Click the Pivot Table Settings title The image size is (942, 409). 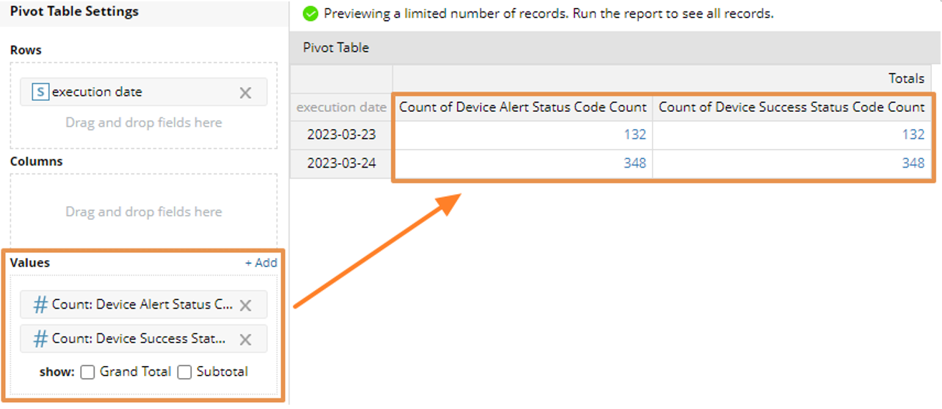(x=75, y=11)
